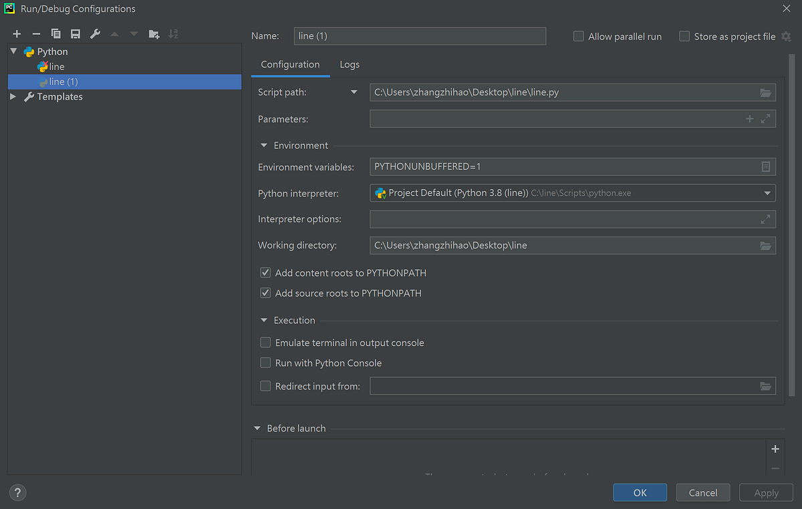Tick the Redirect input from checkbox
Viewport: 802px width, 509px height.
click(x=265, y=386)
